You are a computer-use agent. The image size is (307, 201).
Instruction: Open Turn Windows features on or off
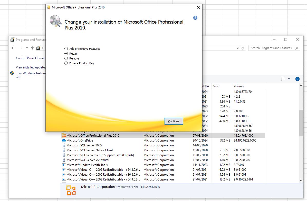click(x=31, y=75)
